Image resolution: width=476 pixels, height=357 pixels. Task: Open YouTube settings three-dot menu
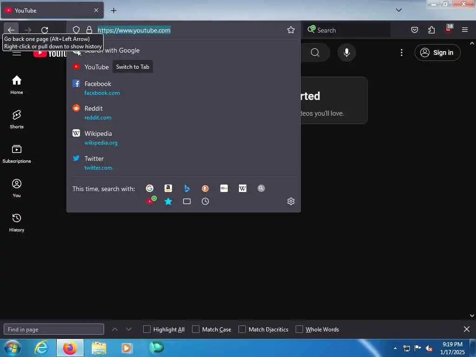(x=401, y=53)
